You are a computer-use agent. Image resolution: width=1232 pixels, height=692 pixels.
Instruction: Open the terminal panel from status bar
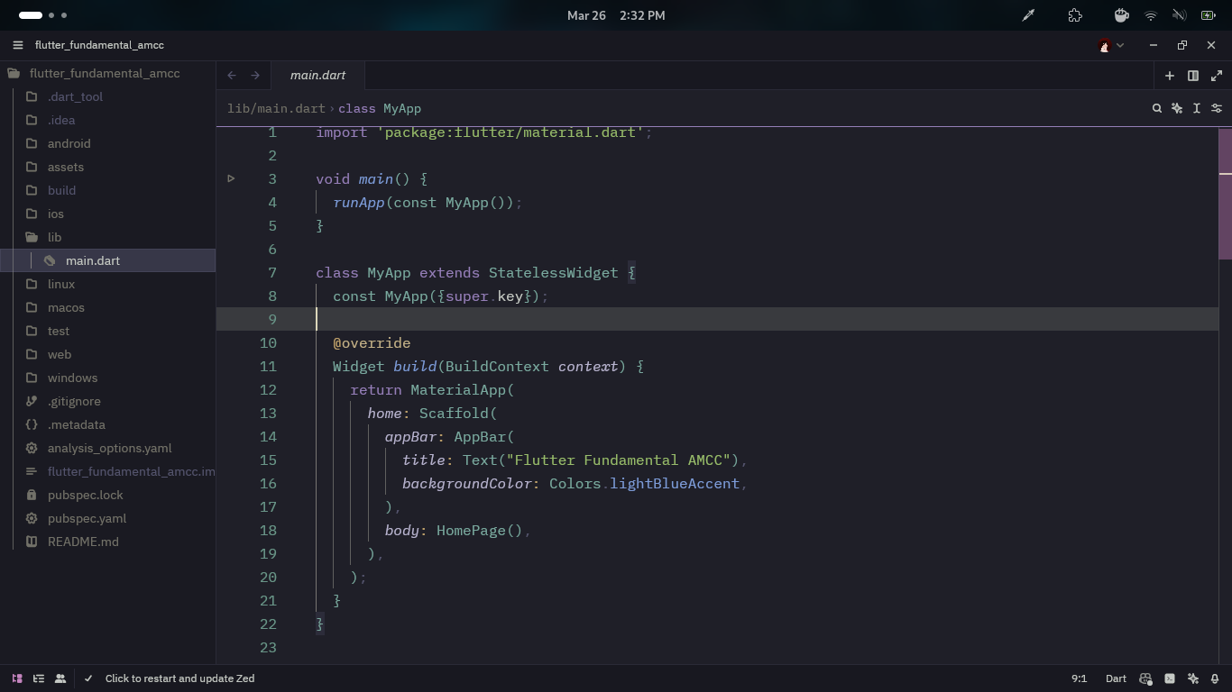point(1170,678)
